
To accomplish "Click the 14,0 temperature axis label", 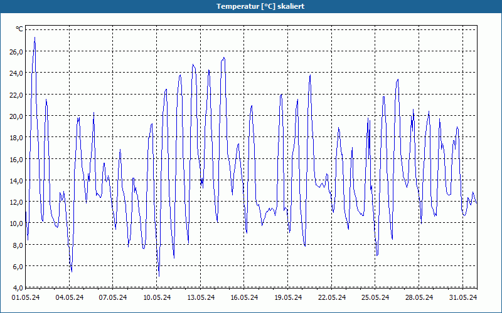I will 16,181.
